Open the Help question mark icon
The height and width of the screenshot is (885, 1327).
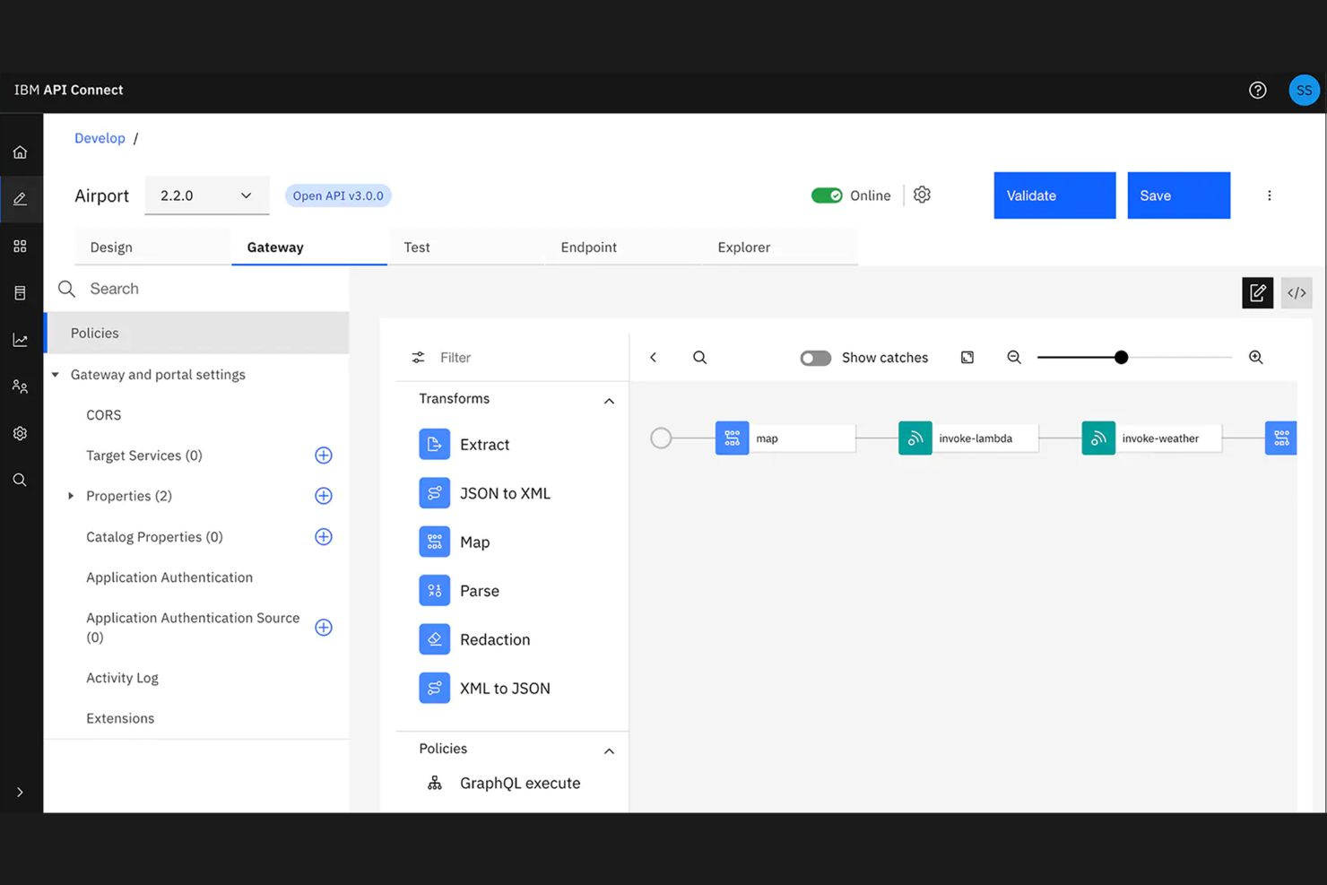click(x=1257, y=90)
